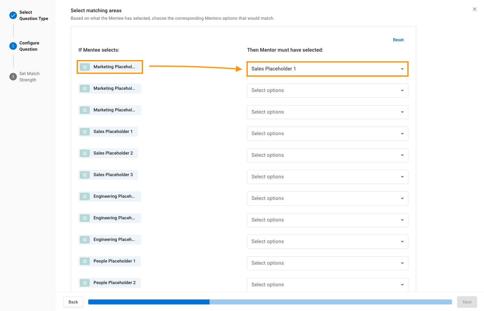This screenshot has width=484, height=311.
Task: Click the icon on the orange-highlighted Marketing chip
Action: coord(85,67)
